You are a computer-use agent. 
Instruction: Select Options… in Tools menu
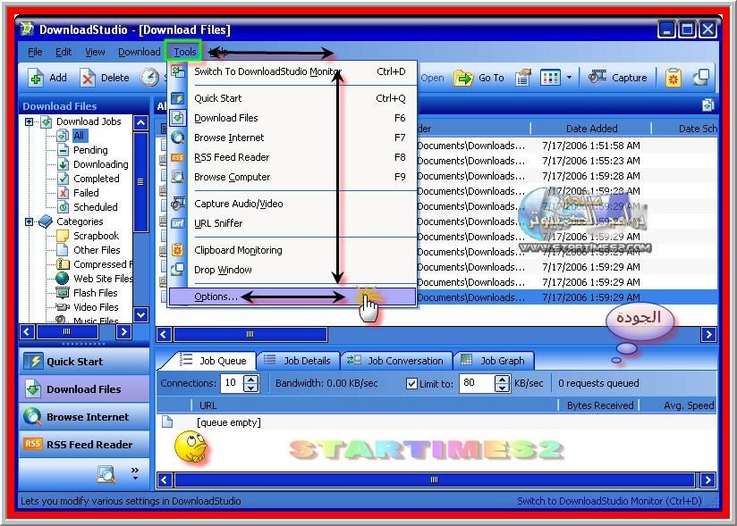pyautogui.click(x=292, y=296)
